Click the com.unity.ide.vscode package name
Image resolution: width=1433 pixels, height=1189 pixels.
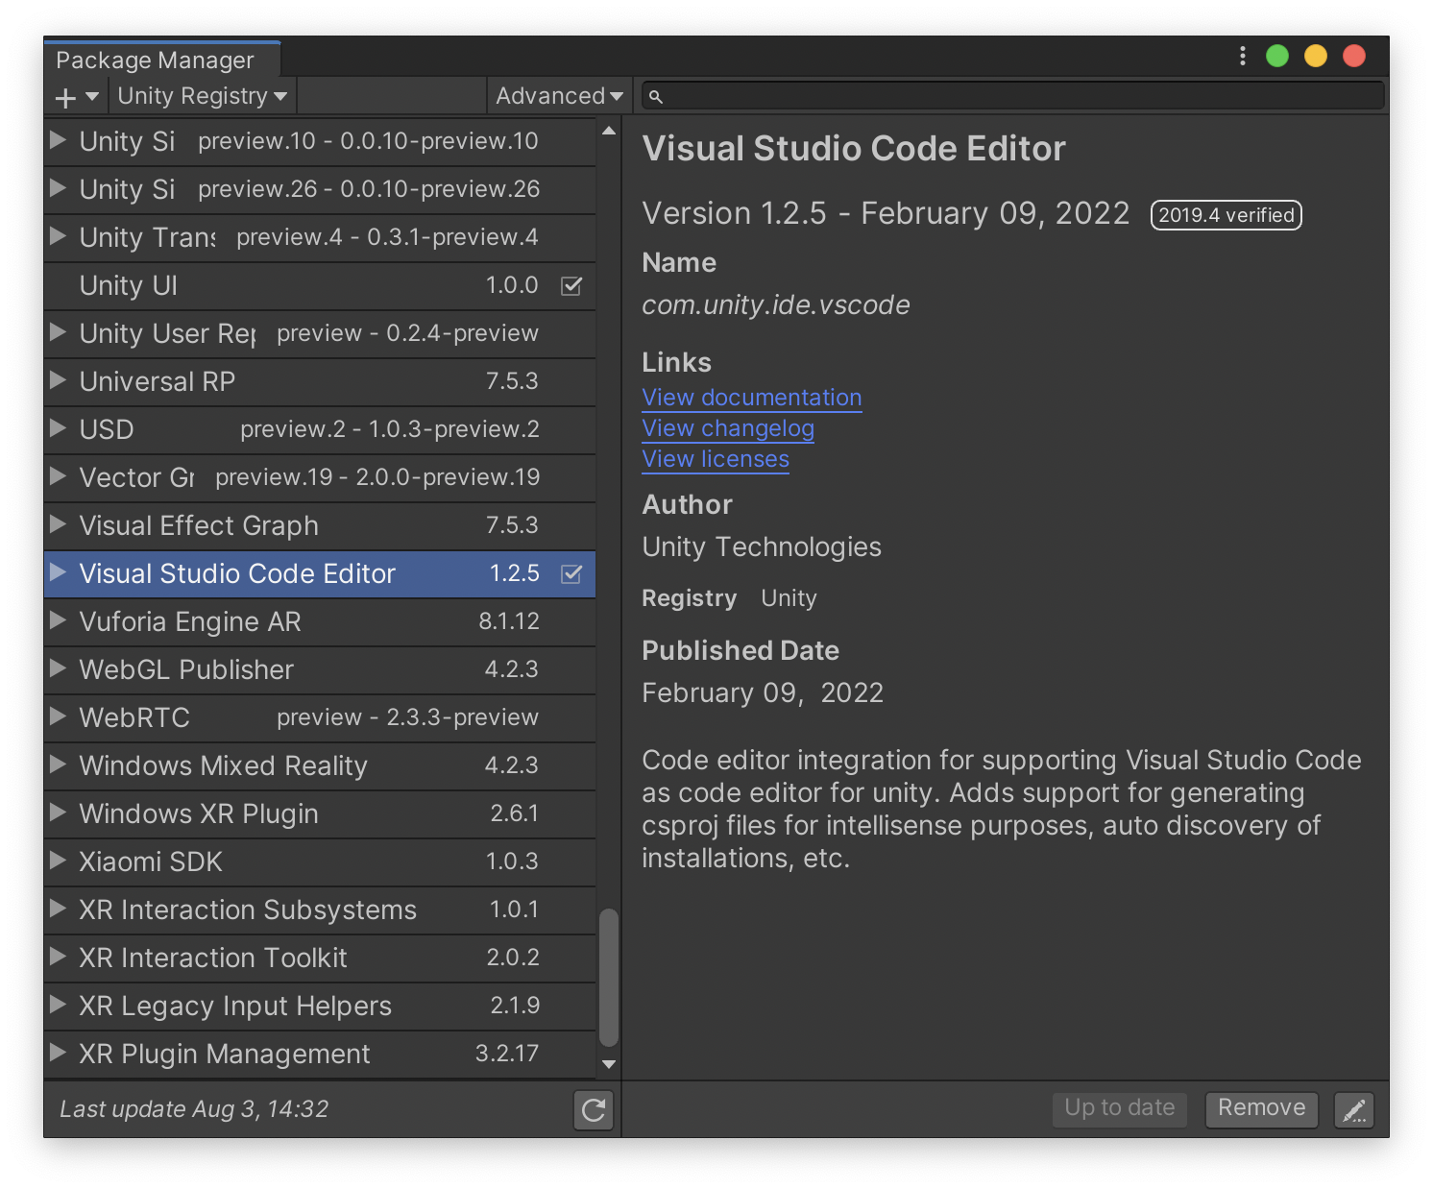[776, 305]
